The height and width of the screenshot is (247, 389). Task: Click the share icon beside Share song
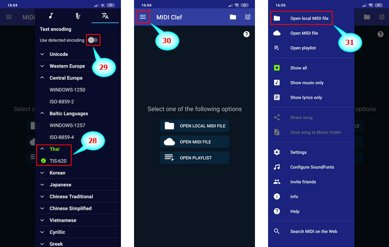coord(277,117)
